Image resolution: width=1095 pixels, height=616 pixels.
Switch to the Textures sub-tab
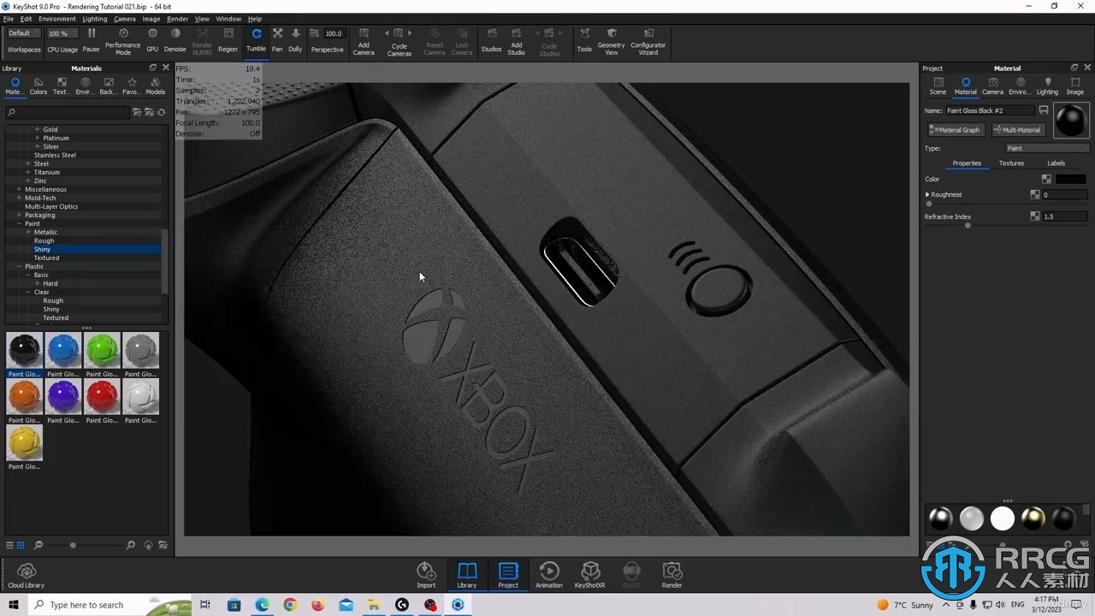[1011, 163]
